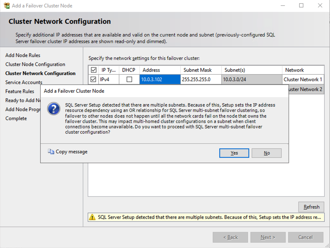The height and width of the screenshot is (248, 330).
Task: Maximize the Add a Failover Cluster Node window
Action: 301,6
